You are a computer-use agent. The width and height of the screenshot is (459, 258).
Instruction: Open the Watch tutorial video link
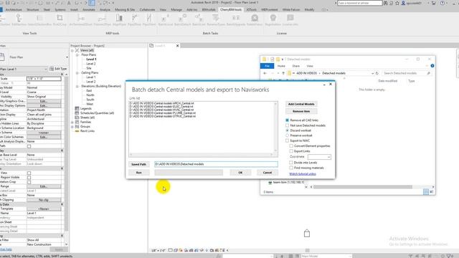(x=303, y=173)
